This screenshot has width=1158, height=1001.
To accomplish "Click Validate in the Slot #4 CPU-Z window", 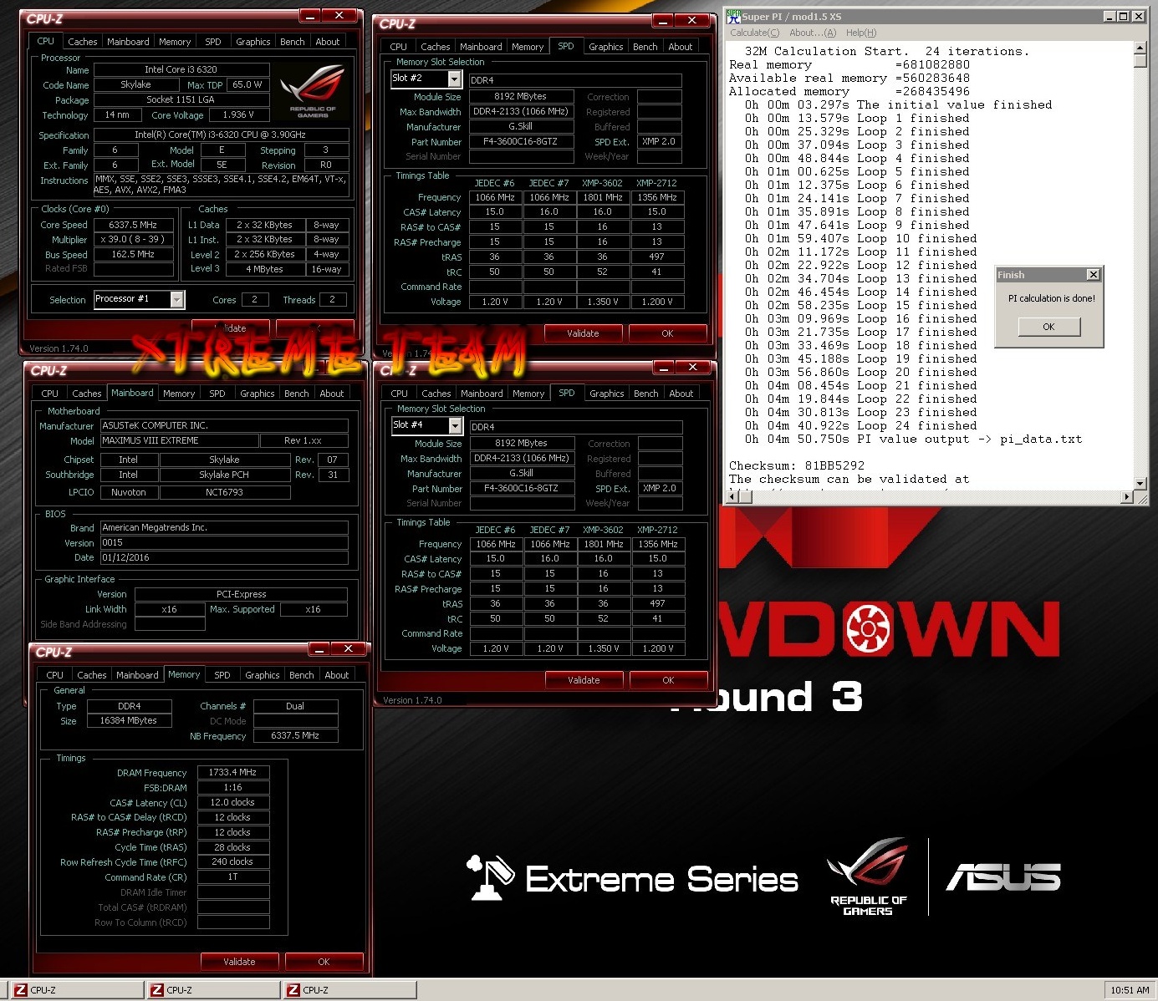I will 584,680.
